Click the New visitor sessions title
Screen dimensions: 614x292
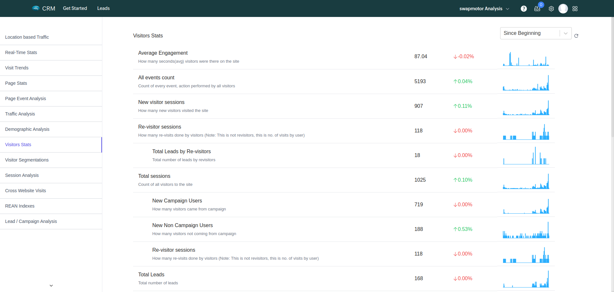(x=161, y=102)
